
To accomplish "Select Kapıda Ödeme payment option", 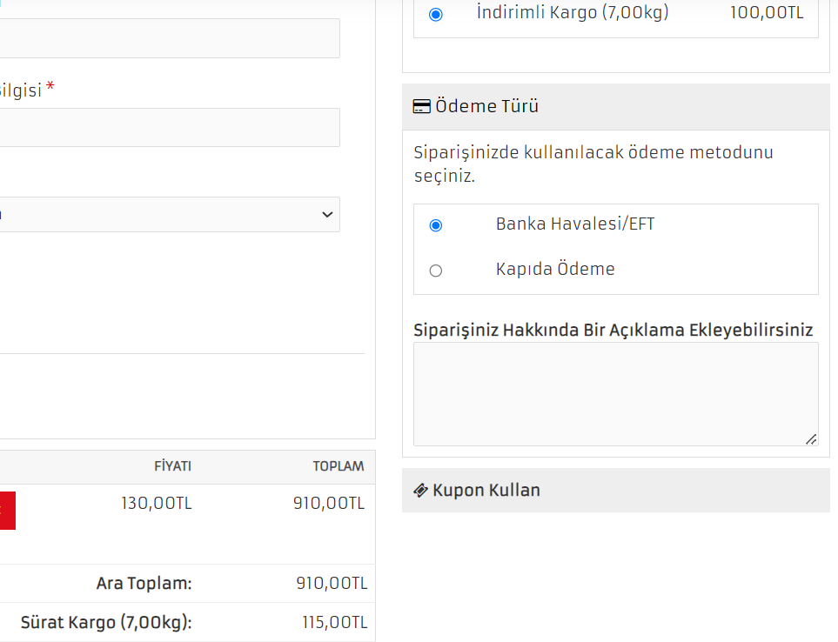I will 436,271.
